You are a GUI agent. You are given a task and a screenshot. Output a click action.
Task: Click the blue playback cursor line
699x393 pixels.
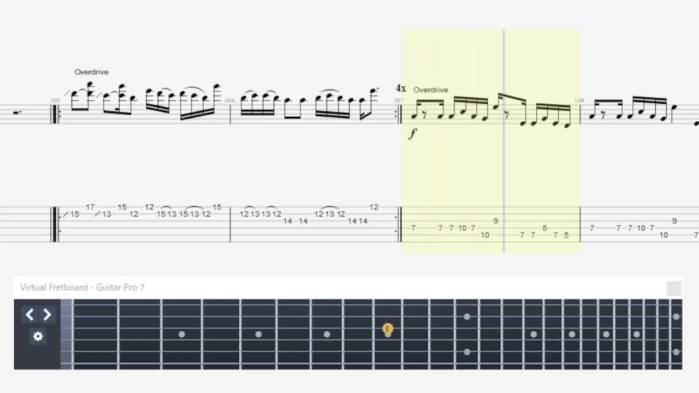[503, 141]
